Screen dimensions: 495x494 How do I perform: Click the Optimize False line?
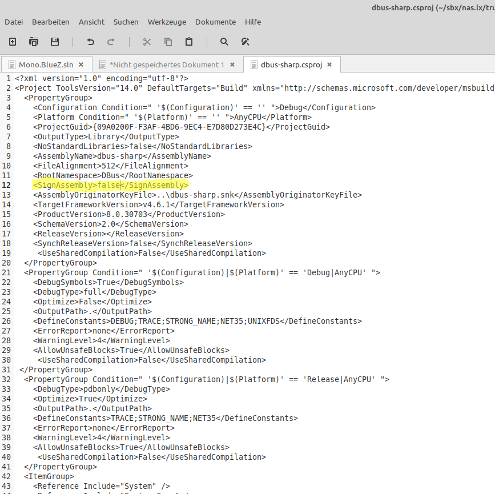(92, 302)
